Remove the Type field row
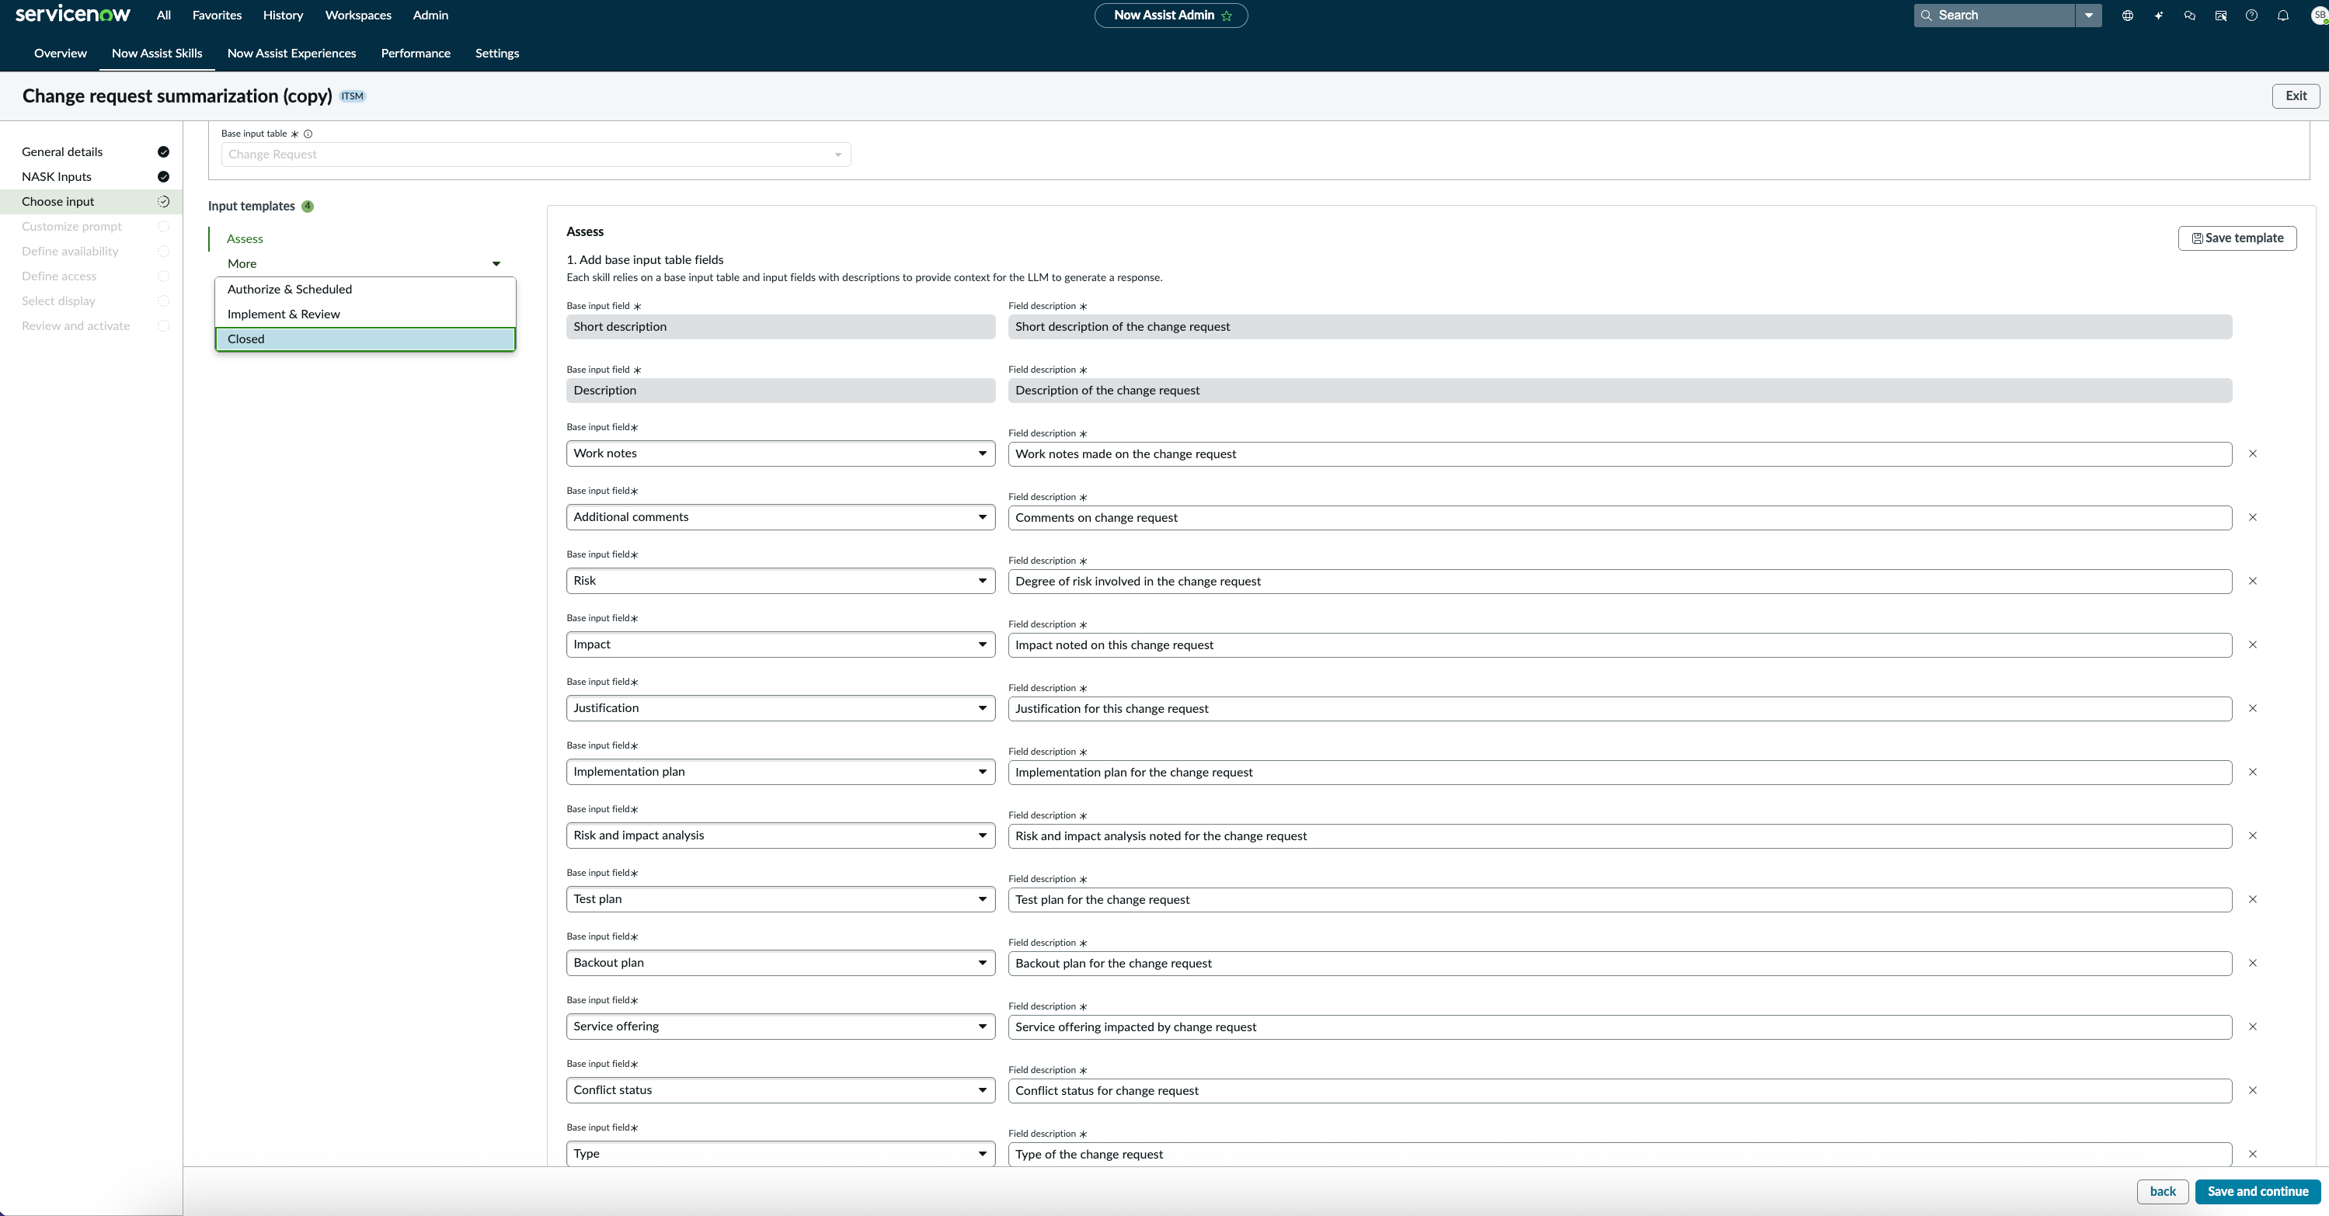 pyautogui.click(x=2252, y=1155)
